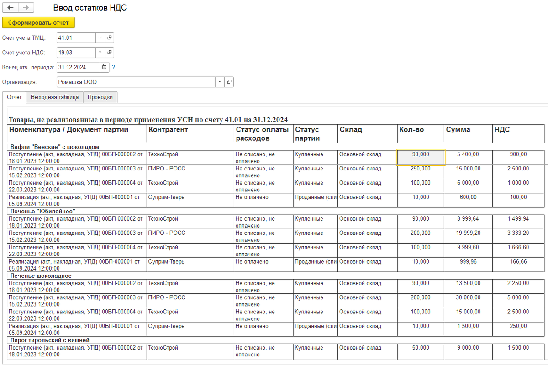The height and width of the screenshot is (366, 548).
Task: Select the highlighted quantity cell 90,000
Action: point(421,158)
